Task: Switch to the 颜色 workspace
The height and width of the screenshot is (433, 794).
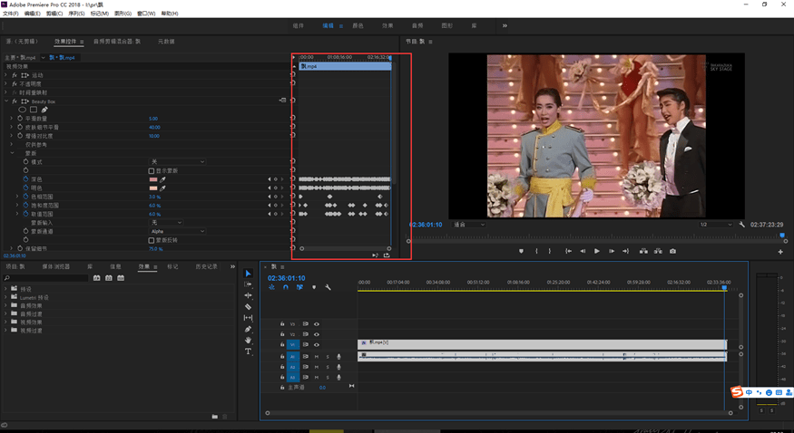Action: pos(358,26)
